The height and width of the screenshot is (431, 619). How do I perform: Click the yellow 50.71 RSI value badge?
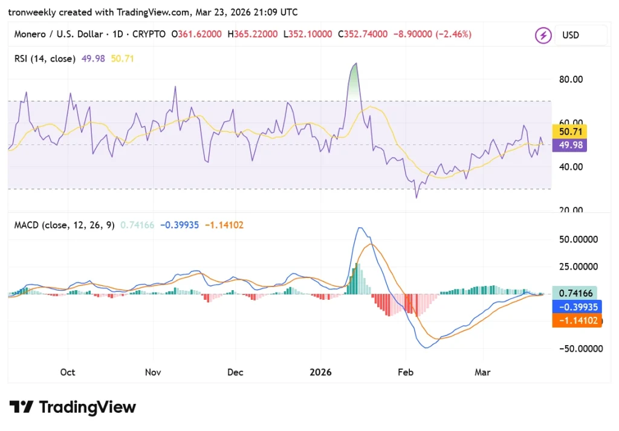point(568,131)
